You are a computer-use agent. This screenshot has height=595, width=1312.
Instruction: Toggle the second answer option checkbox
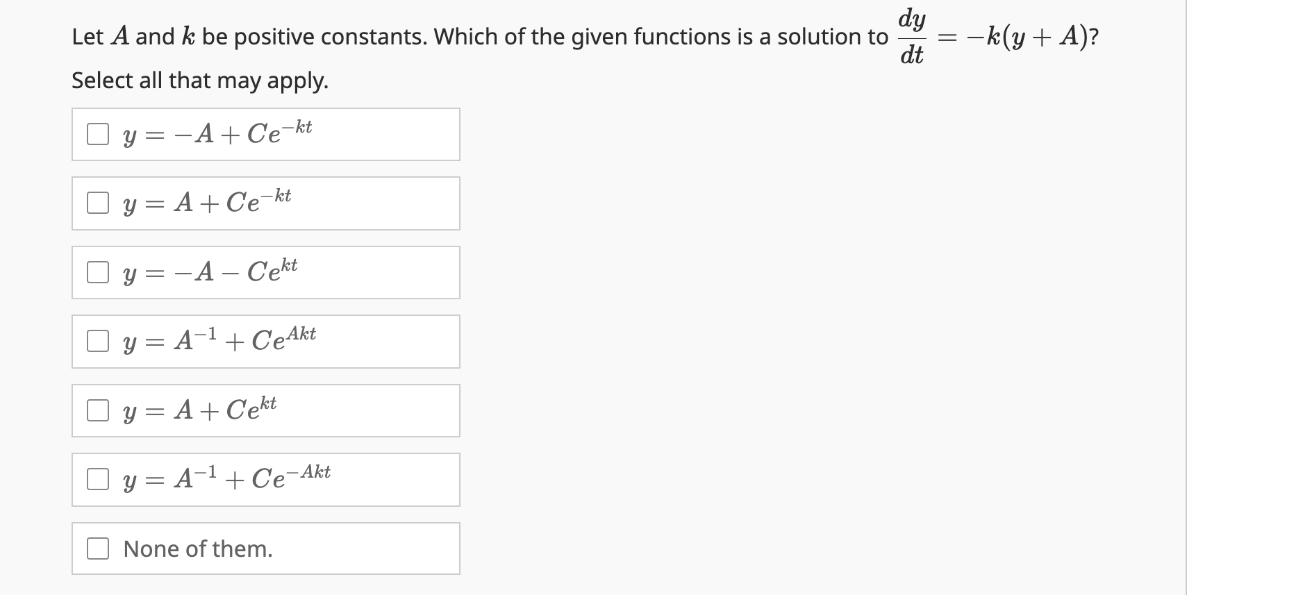pyautogui.click(x=98, y=203)
